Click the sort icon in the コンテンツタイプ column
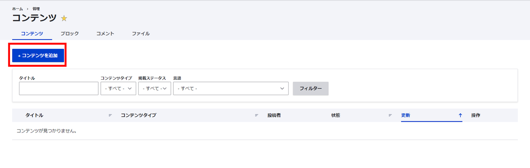This screenshot has width=530, height=168. click(x=257, y=115)
